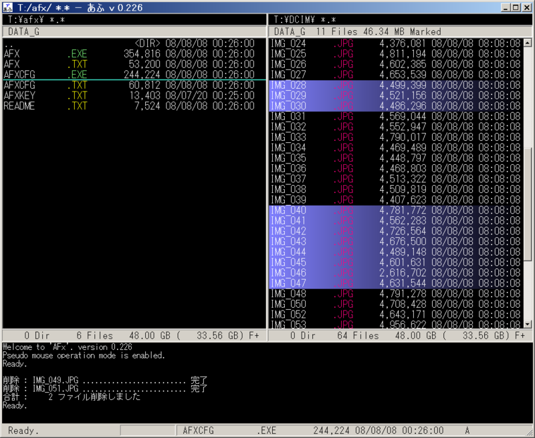
Task: Select IMG_036.JPG in right pane
Action: (x=396, y=169)
